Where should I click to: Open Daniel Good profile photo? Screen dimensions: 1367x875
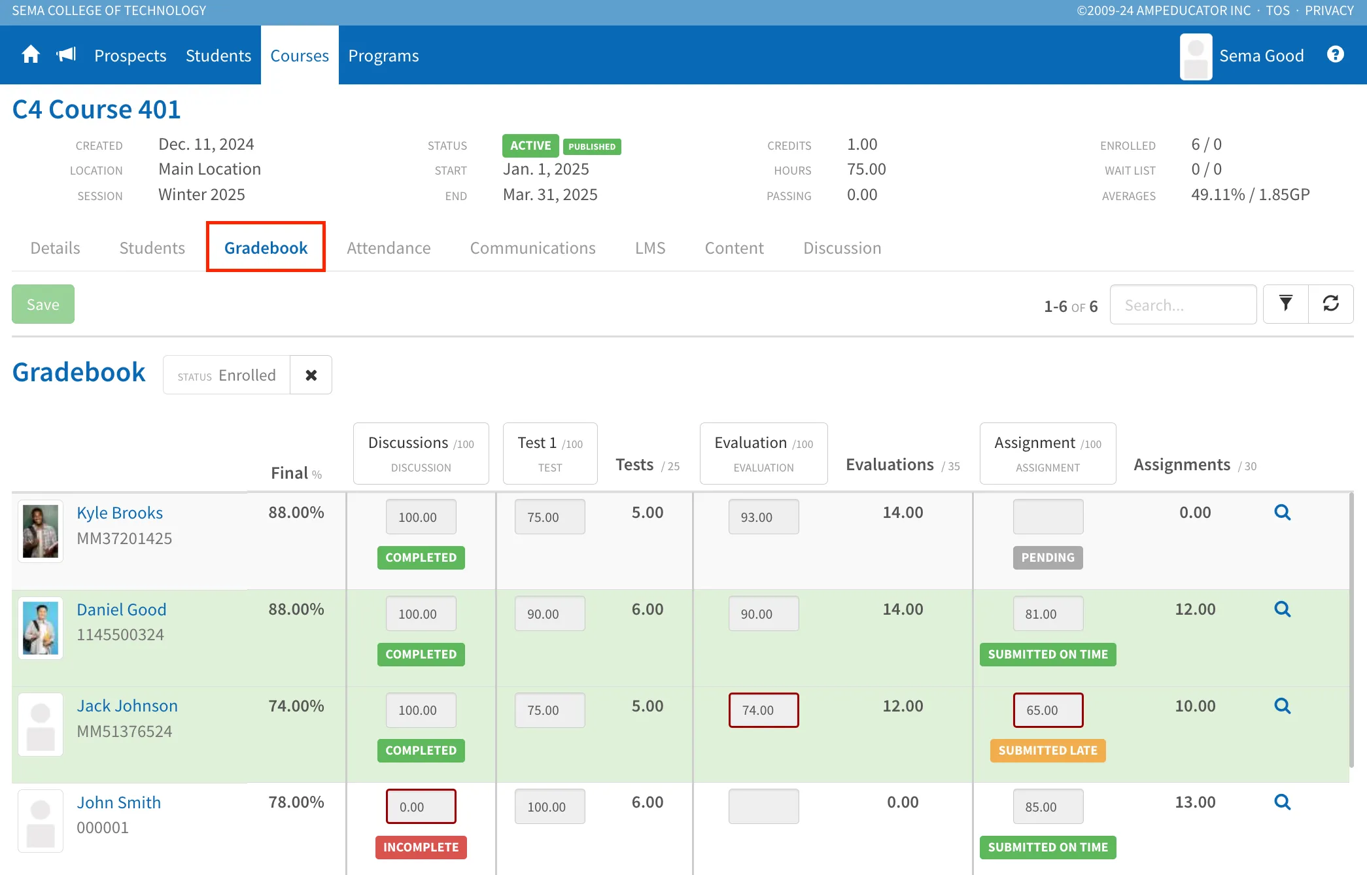tap(41, 628)
